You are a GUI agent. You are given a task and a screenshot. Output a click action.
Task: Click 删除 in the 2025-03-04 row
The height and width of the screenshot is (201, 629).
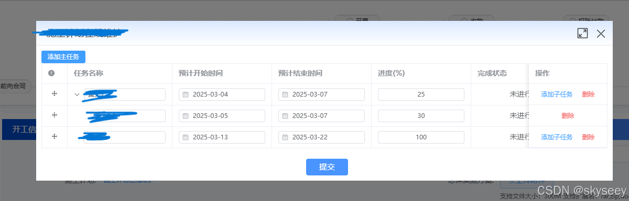588,94
